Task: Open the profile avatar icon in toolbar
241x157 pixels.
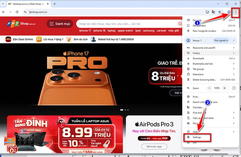Action: (229, 12)
